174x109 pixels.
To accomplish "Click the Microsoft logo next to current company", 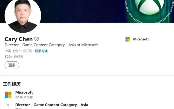I will 128,39.
